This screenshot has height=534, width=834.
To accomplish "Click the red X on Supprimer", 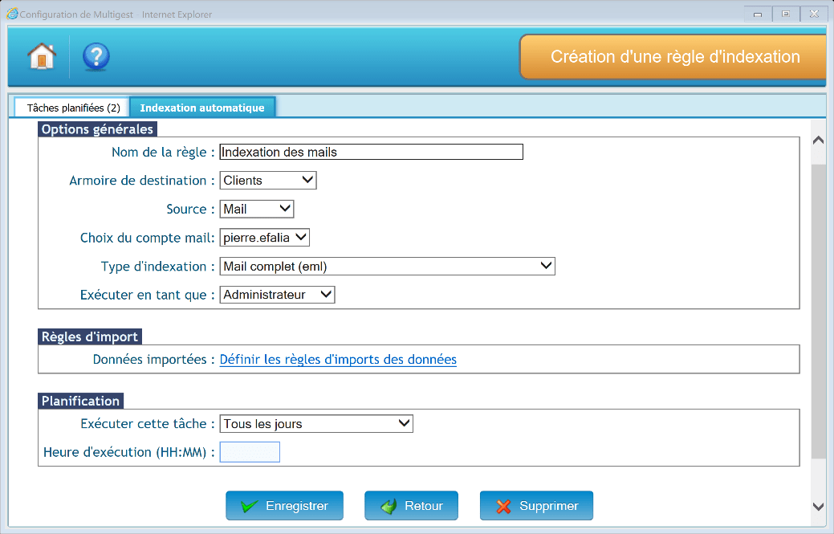I will pyautogui.click(x=503, y=506).
